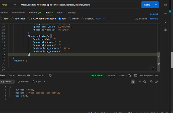Switch to the Scripts request tab
Image resolution: width=173 pixels, height=113 pixels.
(x=60, y=12)
